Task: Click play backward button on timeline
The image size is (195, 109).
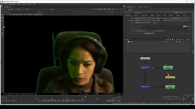Action: pos(55,101)
